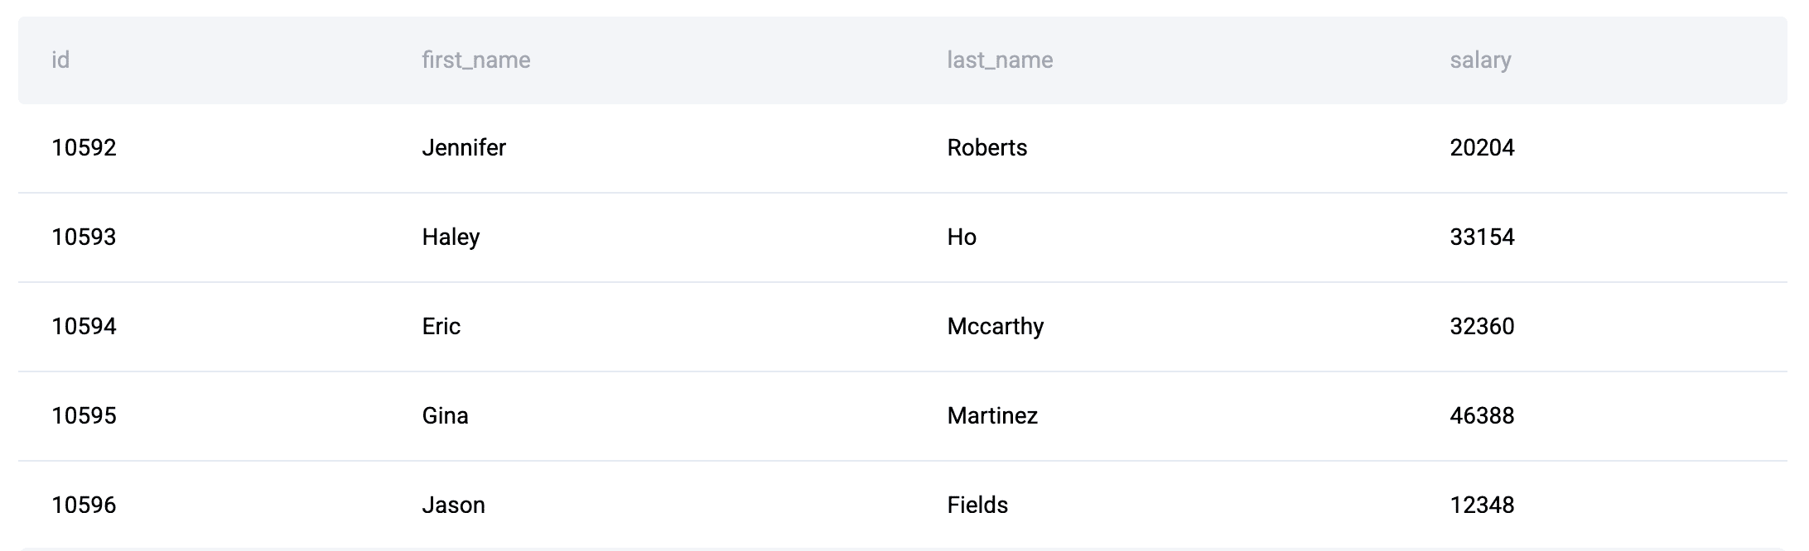Select last name Mccarthy cell
The image size is (1809, 551).
click(x=995, y=326)
